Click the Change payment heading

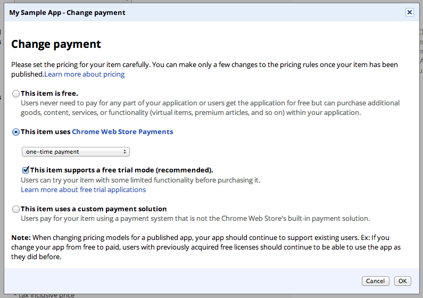click(56, 44)
